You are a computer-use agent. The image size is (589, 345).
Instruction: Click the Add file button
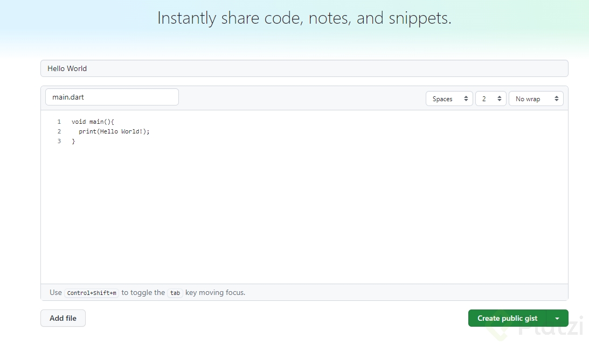(63, 318)
